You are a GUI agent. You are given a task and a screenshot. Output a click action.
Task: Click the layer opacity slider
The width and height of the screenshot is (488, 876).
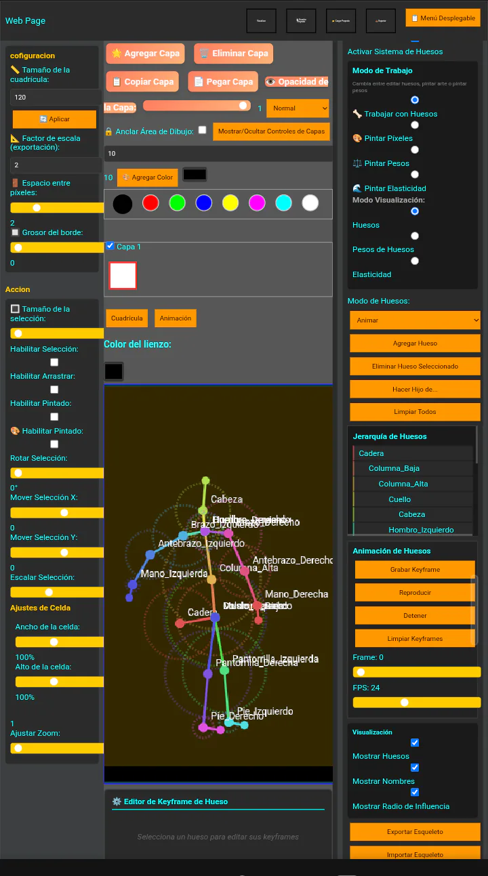197,106
